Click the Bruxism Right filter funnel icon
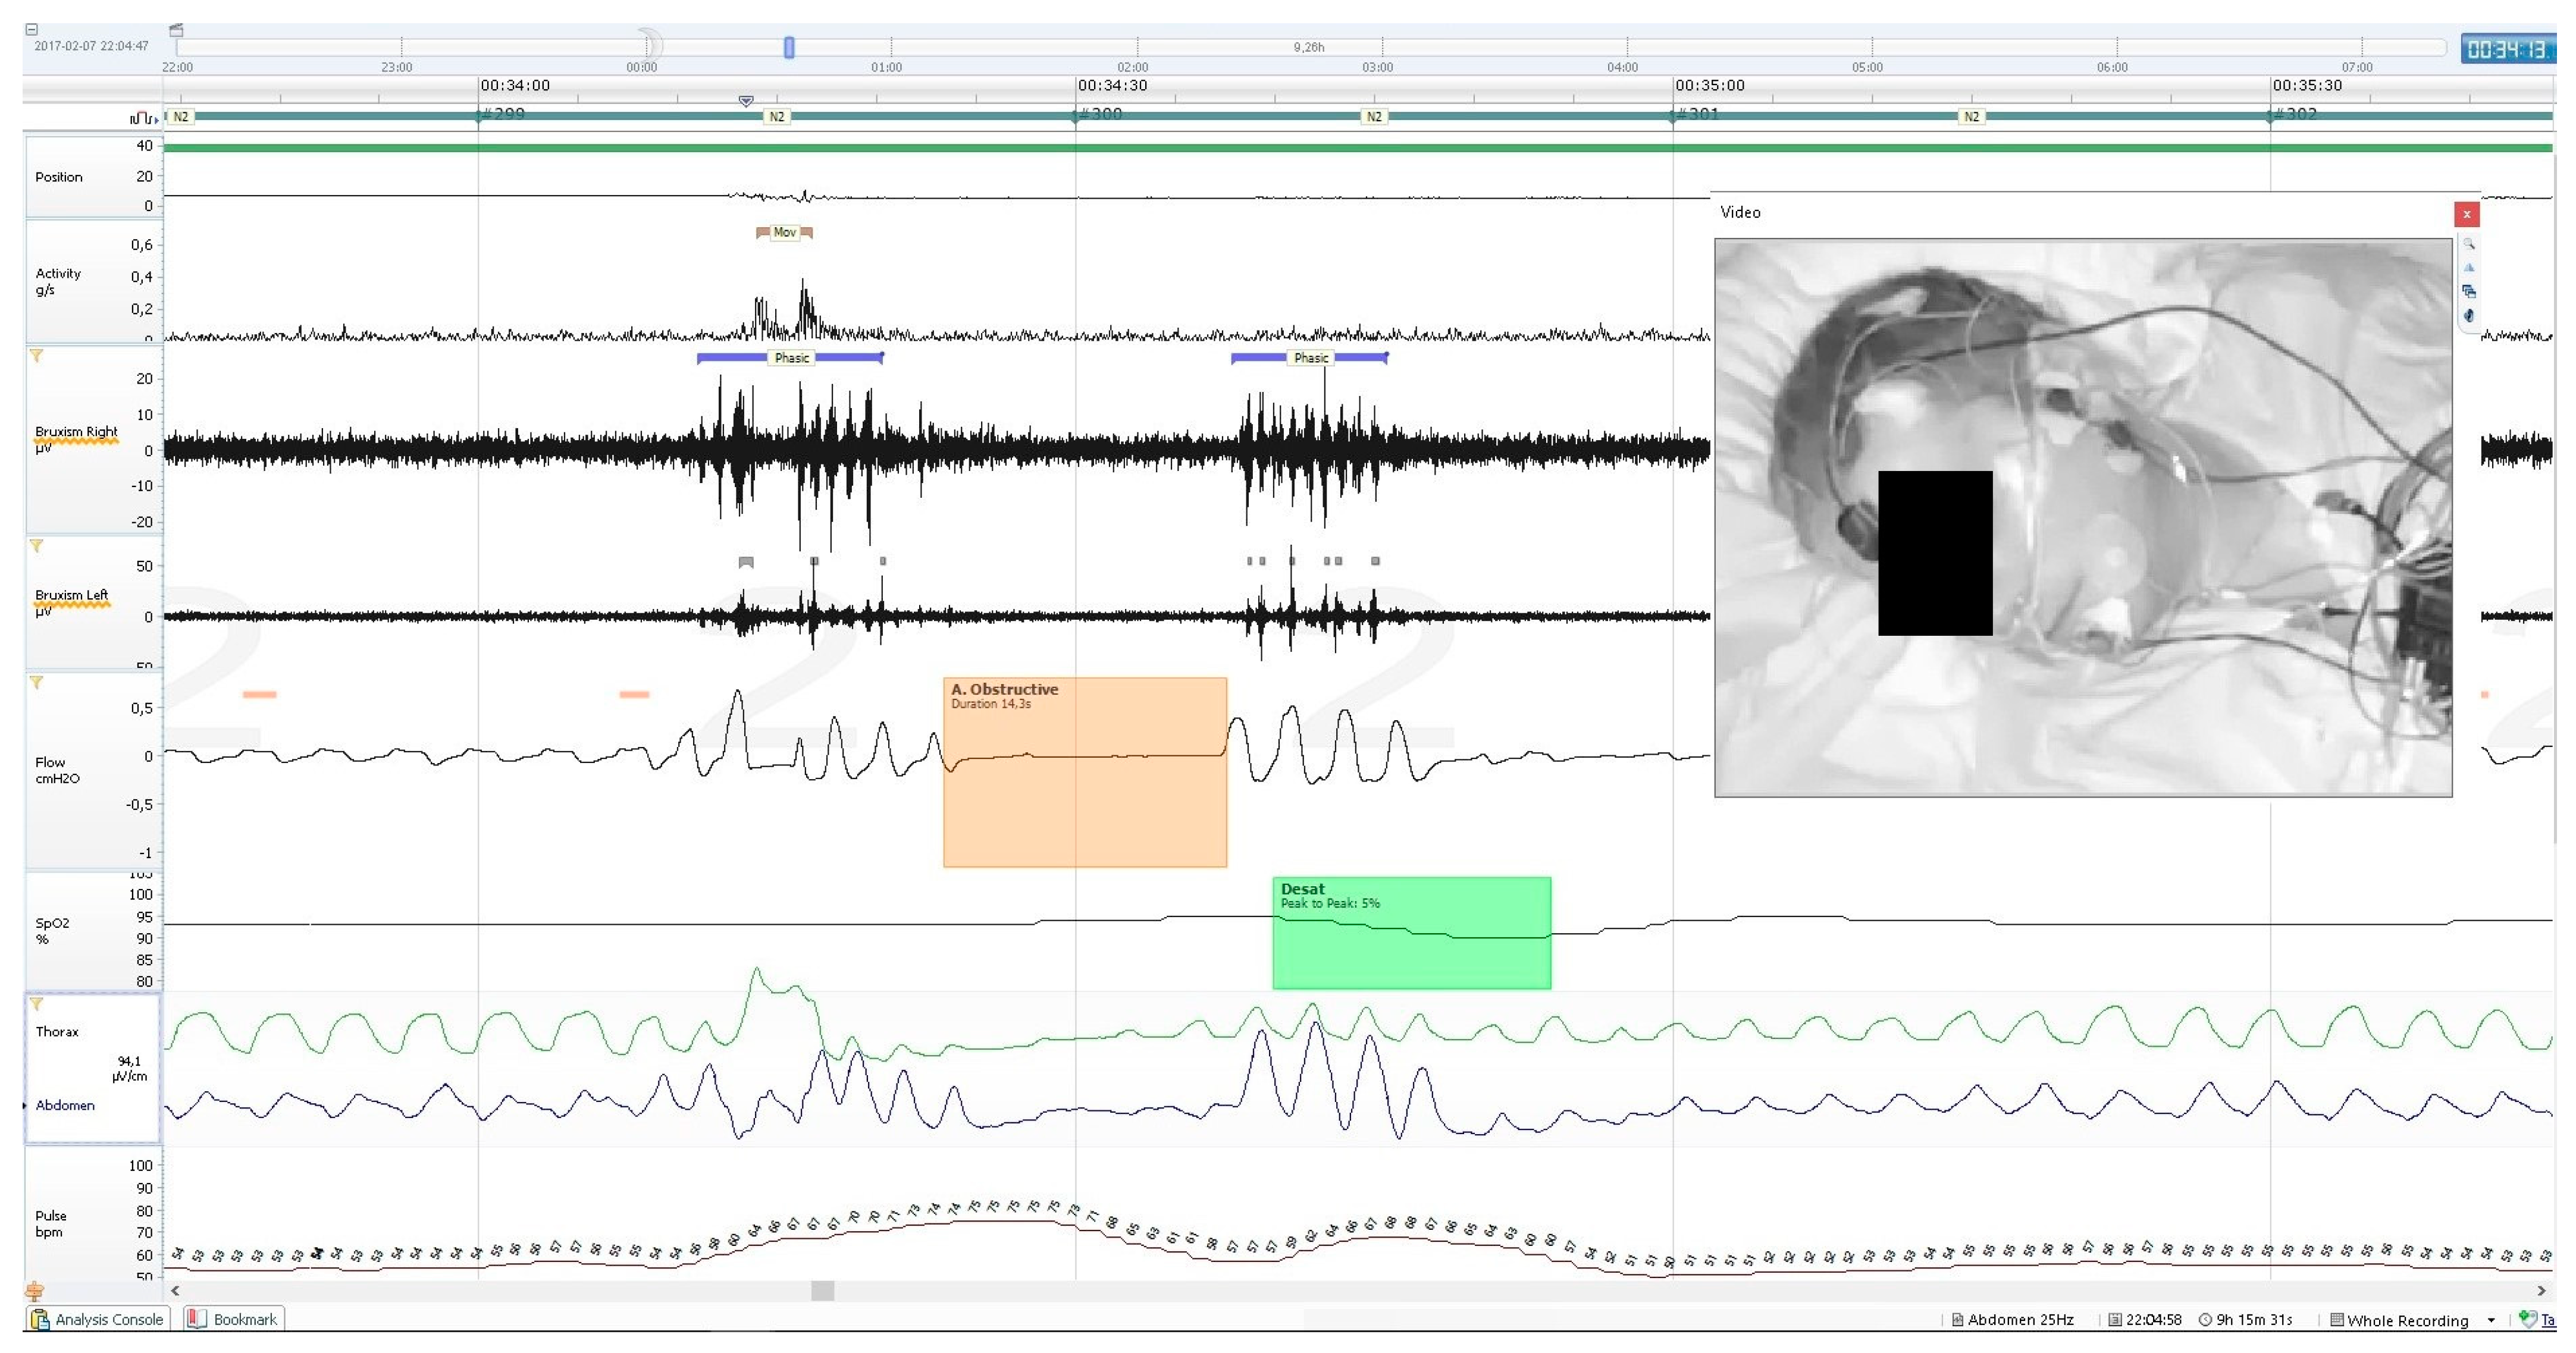This screenshot has width=2576, height=1353. click(37, 356)
